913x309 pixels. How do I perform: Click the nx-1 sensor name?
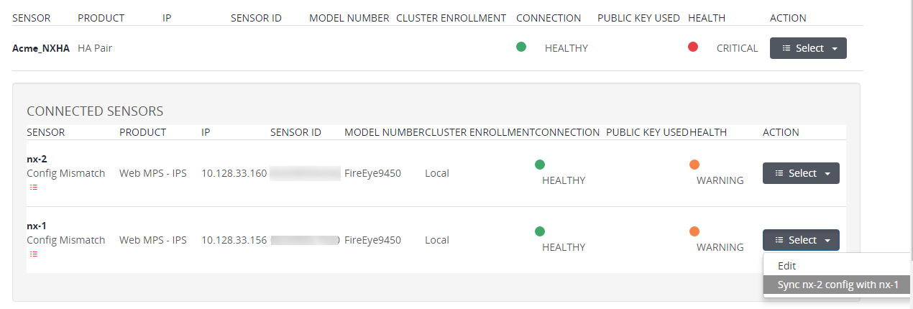point(37,226)
